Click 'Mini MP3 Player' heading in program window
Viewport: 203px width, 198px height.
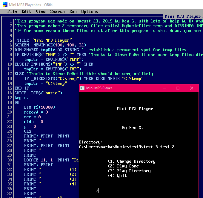[x=135, y=108]
